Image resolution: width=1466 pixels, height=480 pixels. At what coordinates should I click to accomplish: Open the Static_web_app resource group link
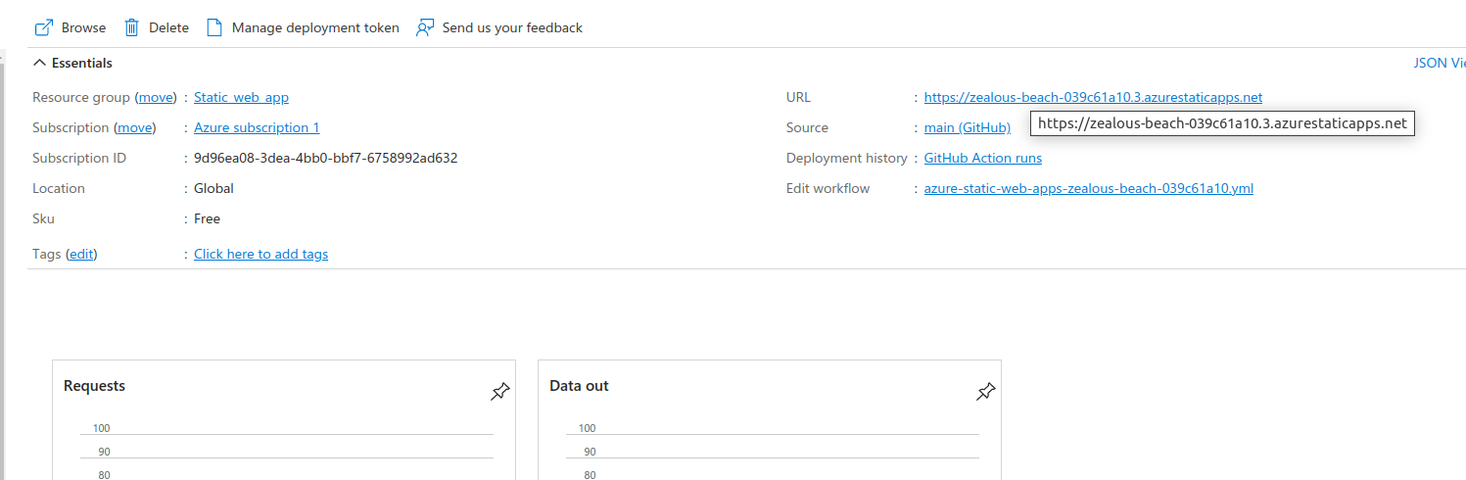241,97
